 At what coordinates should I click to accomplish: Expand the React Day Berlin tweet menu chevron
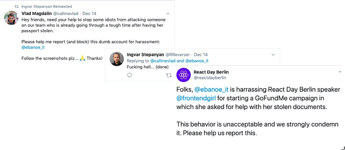(x=339, y=72)
